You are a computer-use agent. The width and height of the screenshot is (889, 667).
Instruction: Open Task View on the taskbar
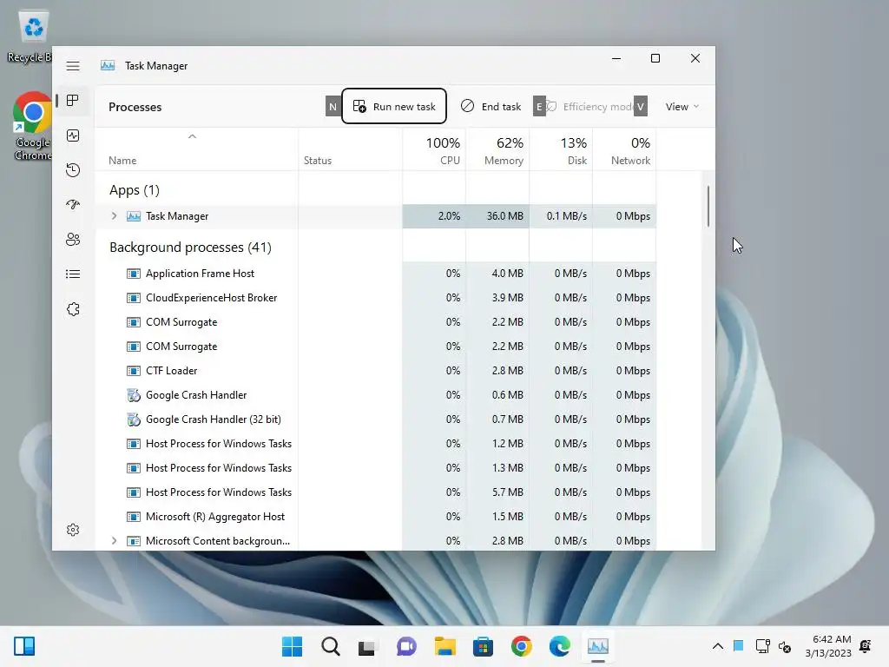[x=367, y=647]
